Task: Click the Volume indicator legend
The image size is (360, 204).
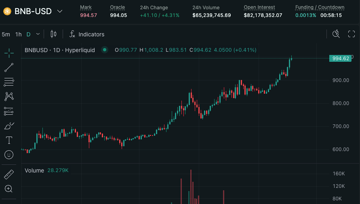Action: click(34, 170)
